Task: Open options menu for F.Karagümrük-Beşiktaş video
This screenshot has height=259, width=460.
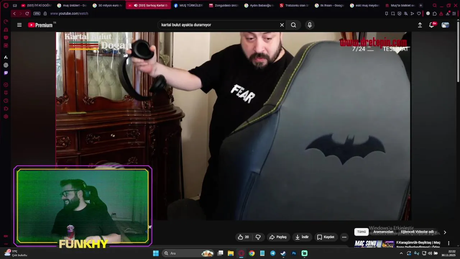Action: pyautogui.click(x=448, y=243)
